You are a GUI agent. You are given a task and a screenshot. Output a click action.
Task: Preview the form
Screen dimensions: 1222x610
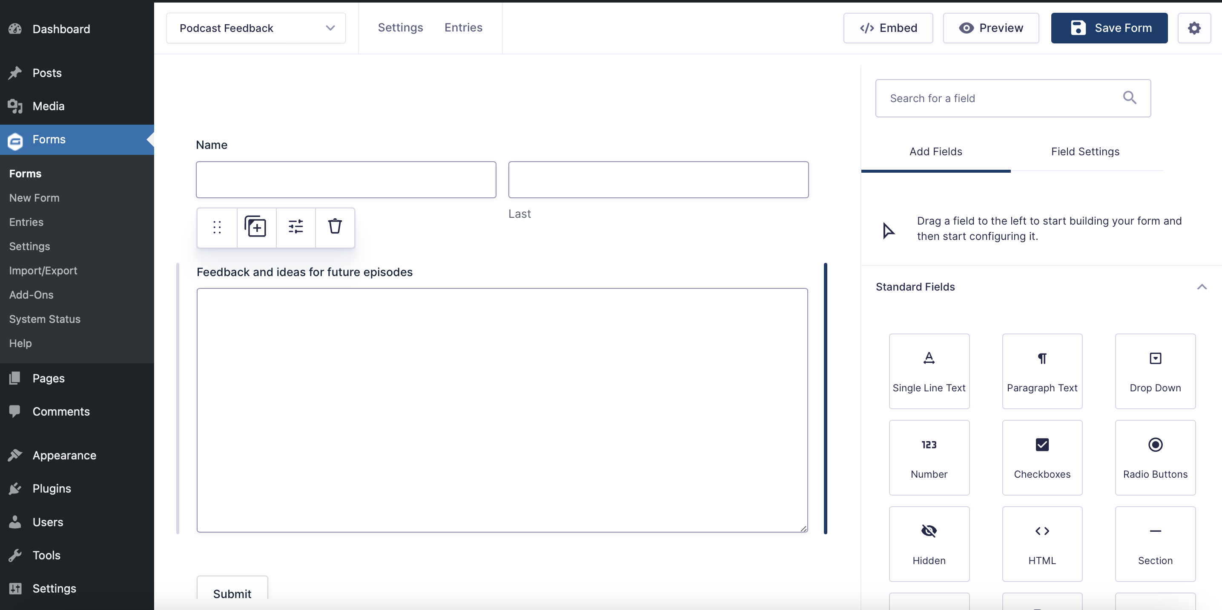[990, 28]
